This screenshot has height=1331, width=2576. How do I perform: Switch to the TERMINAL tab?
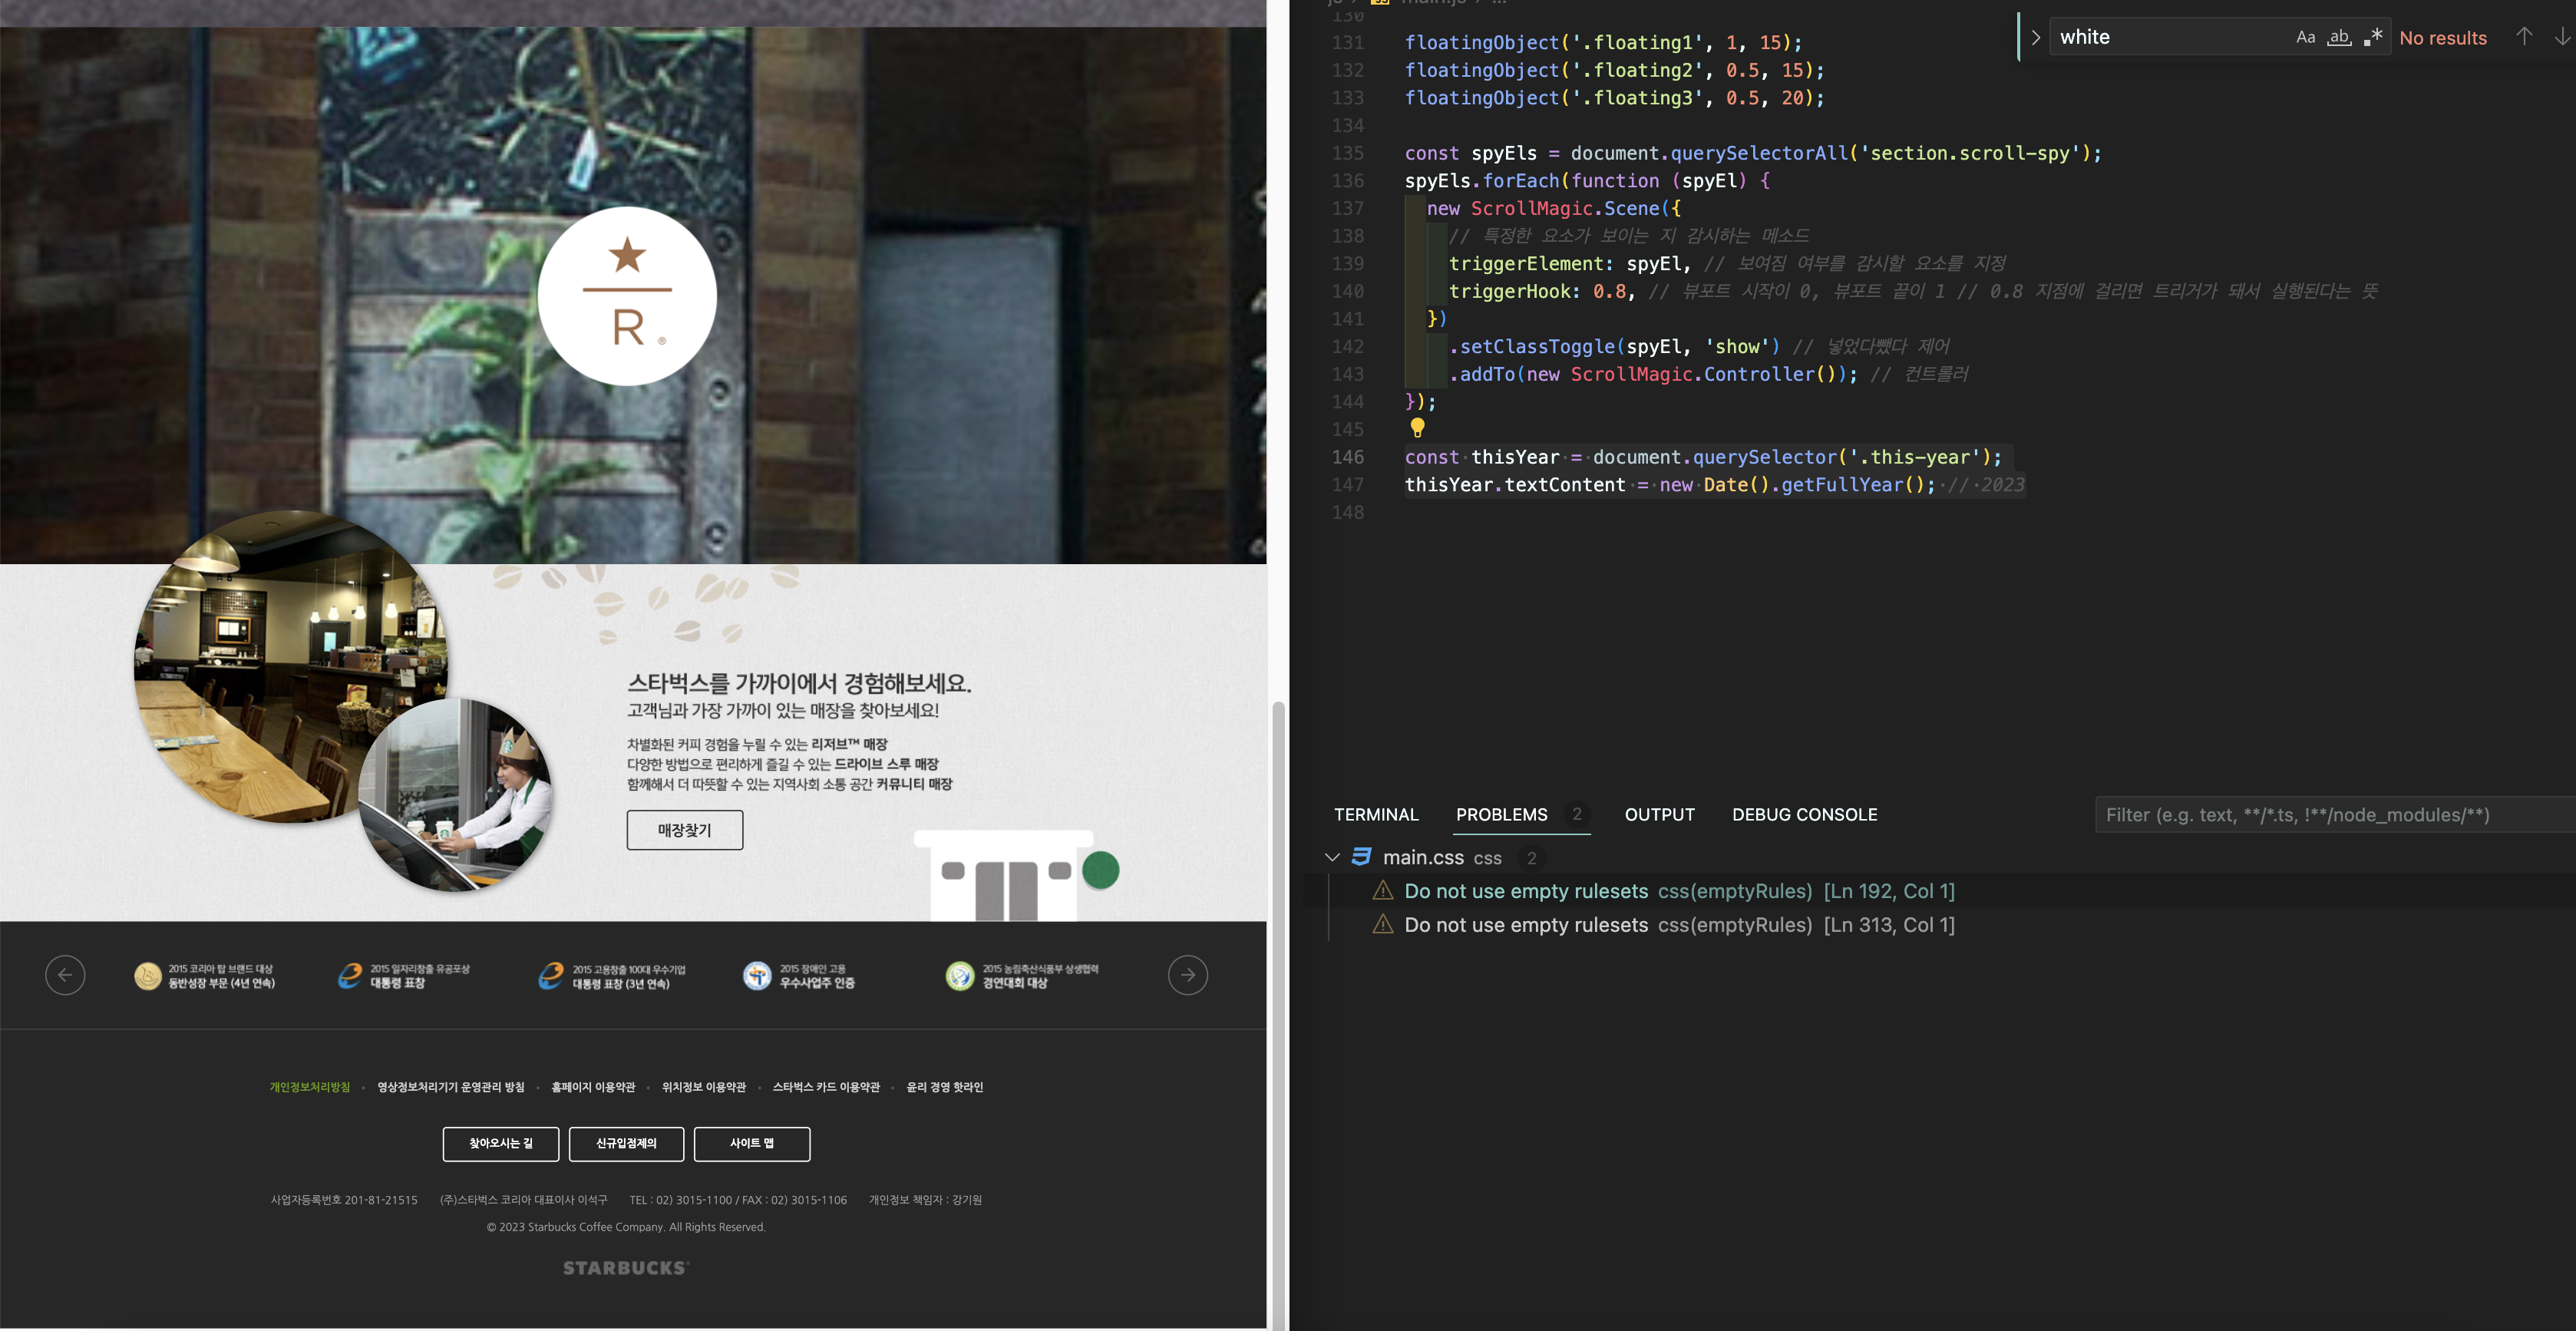click(x=1376, y=815)
